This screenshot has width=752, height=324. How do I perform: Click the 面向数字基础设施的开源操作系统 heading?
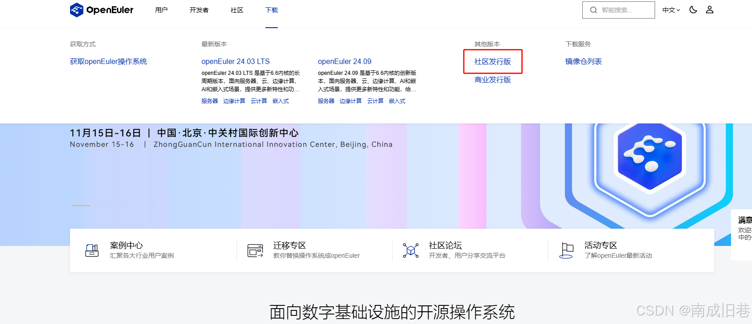tap(392, 312)
